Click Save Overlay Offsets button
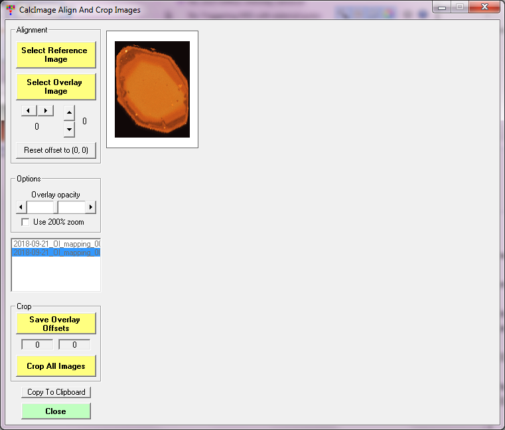Screen dimensions: 505x430 coord(56,324)
